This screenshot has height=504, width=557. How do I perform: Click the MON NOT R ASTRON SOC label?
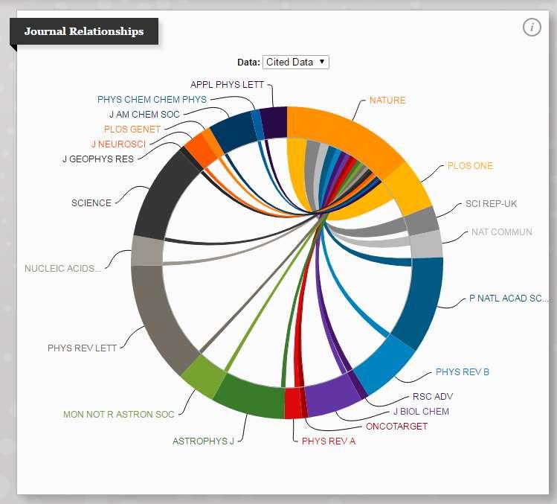[x=119, y=415]
